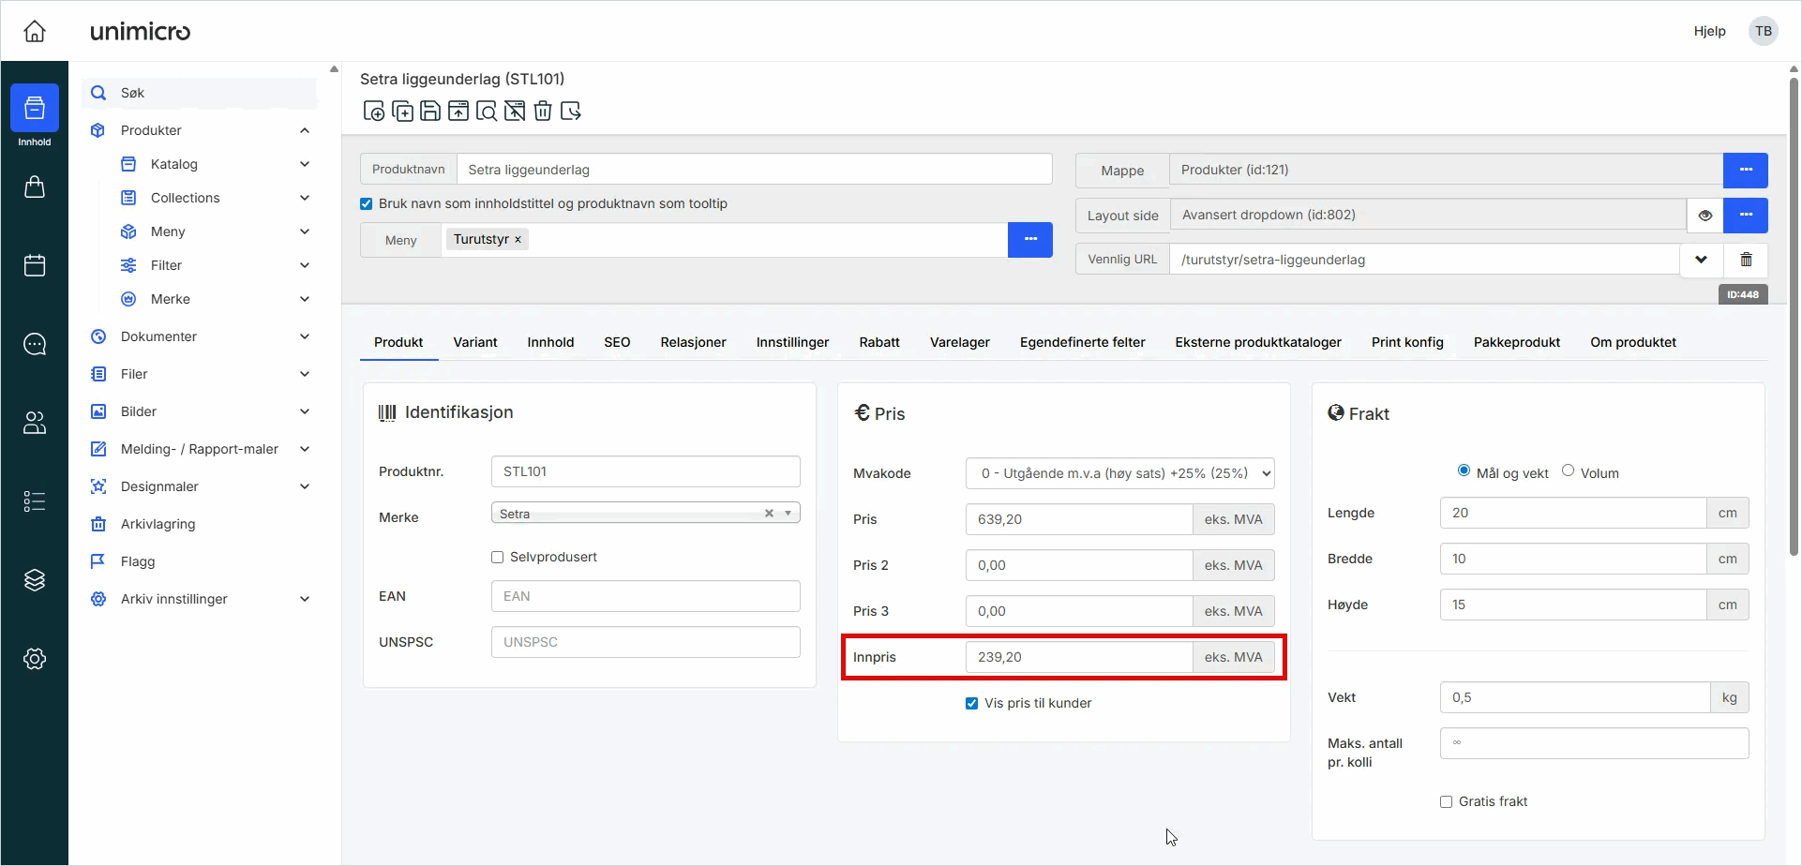Tick the Gratis frakt checkbox
1802x866 pixels.
[x=1446, y=801]
